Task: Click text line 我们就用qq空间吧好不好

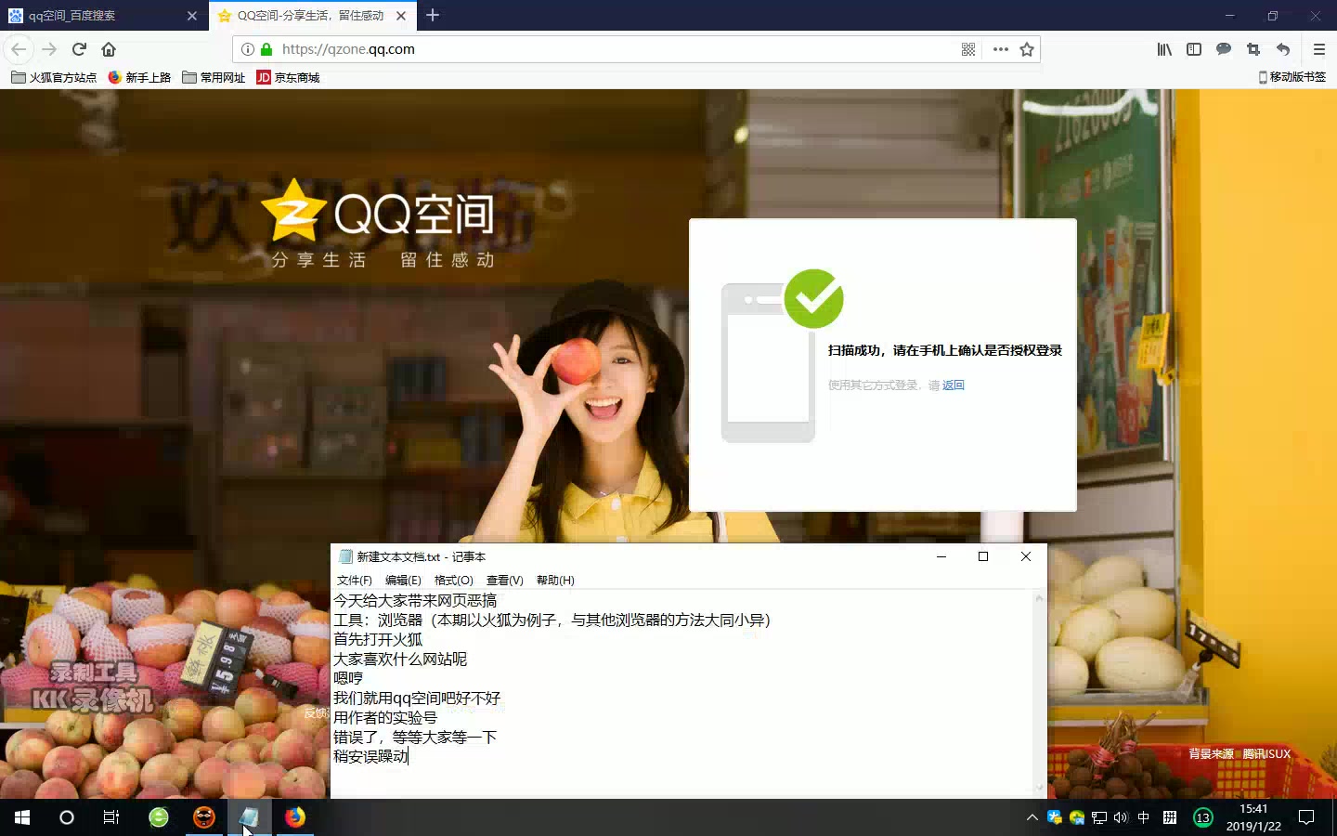Action: point(417,698)
